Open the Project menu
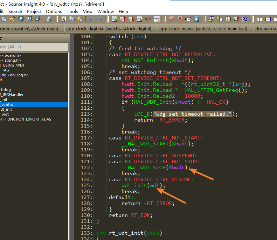 click(x=34, y=12)
